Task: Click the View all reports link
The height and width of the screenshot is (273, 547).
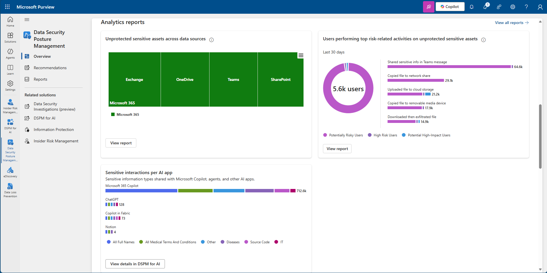Action: tap(512, 23)
